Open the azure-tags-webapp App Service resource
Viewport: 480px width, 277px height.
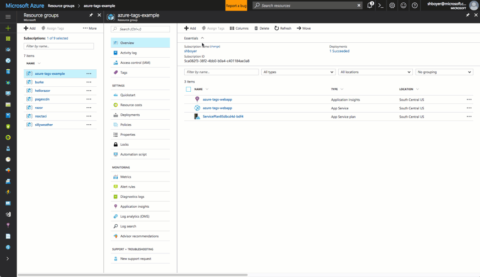217,108
